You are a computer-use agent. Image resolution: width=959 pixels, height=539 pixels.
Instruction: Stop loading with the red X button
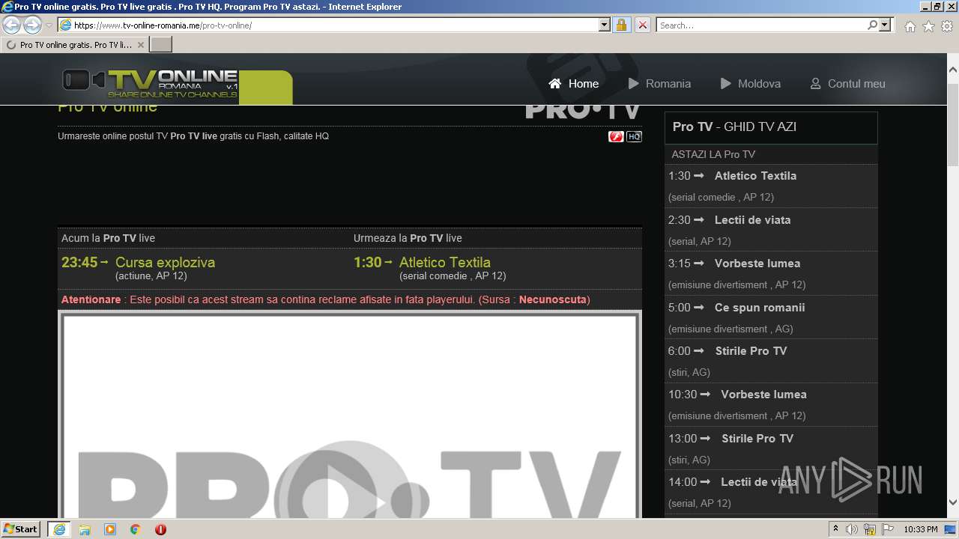tap(642, 25)
